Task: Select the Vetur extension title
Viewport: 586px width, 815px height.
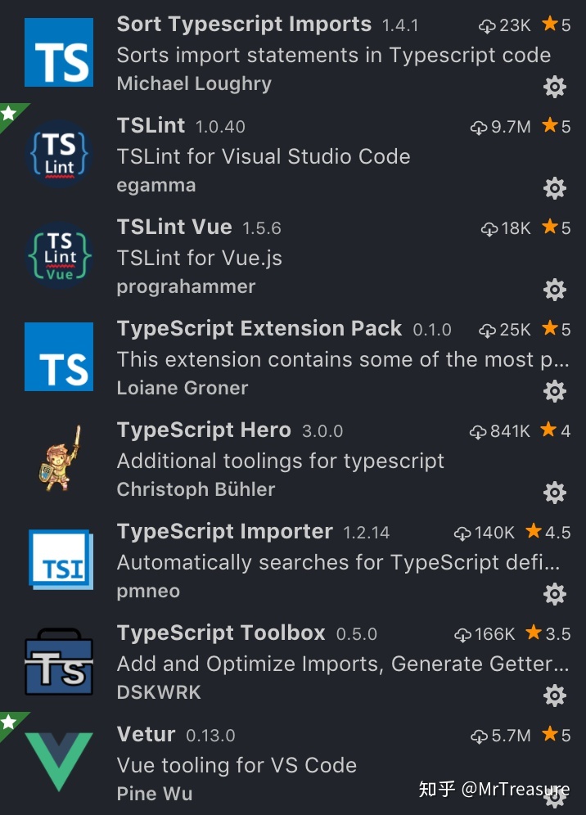Action: (x=146, y=734)
